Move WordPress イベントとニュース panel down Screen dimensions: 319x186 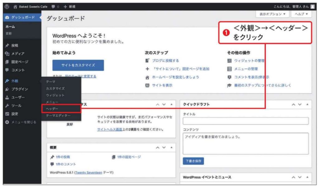pos(300,177)
